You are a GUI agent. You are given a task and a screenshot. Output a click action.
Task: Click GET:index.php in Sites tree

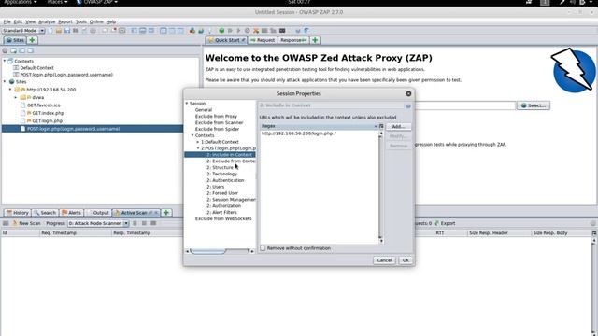point(48,113)
